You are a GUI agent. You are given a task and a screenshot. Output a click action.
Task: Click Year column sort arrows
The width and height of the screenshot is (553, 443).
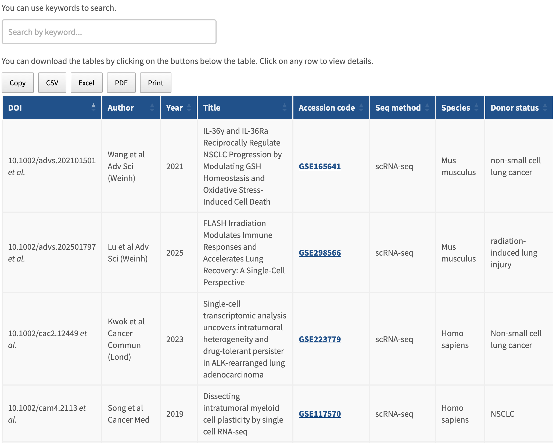[189, 107]
